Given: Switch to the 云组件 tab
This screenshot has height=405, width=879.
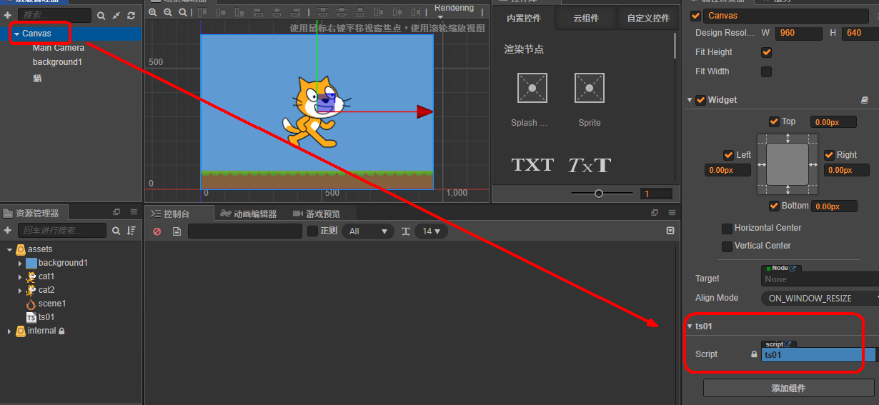Looking at the screenshot, I should [586, 19].
